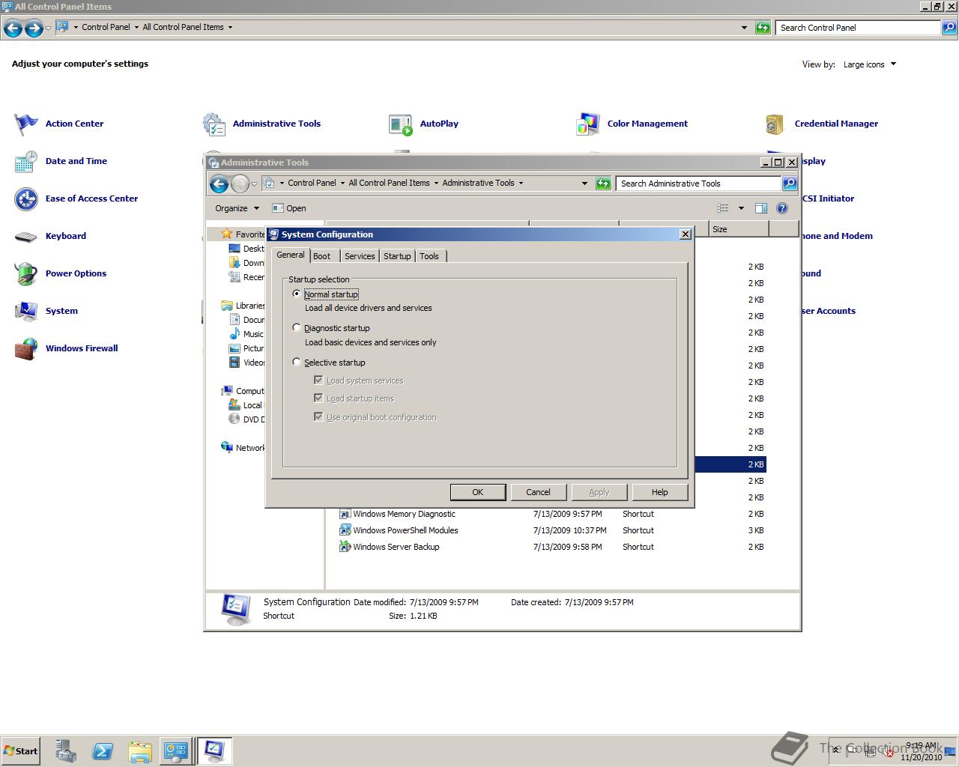Open System icon in Control Panel

(26, 312)
